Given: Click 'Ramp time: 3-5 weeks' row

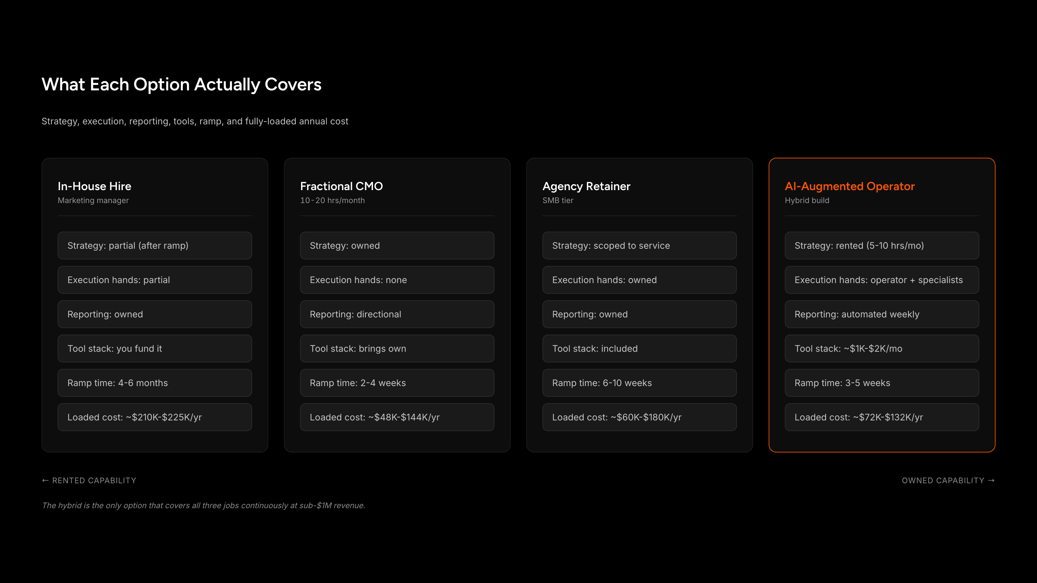Looking at the screenshot, I should (882, 383).
